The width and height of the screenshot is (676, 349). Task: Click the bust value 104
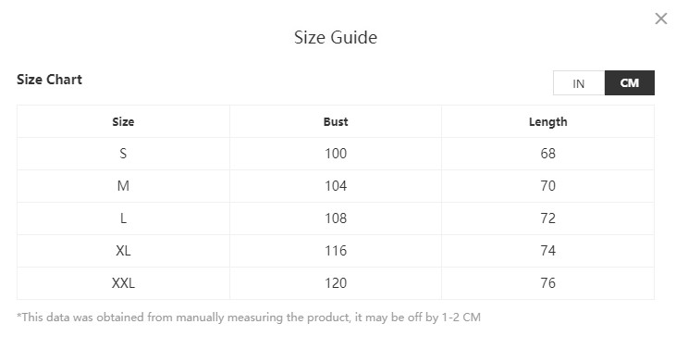click(336, 186)
